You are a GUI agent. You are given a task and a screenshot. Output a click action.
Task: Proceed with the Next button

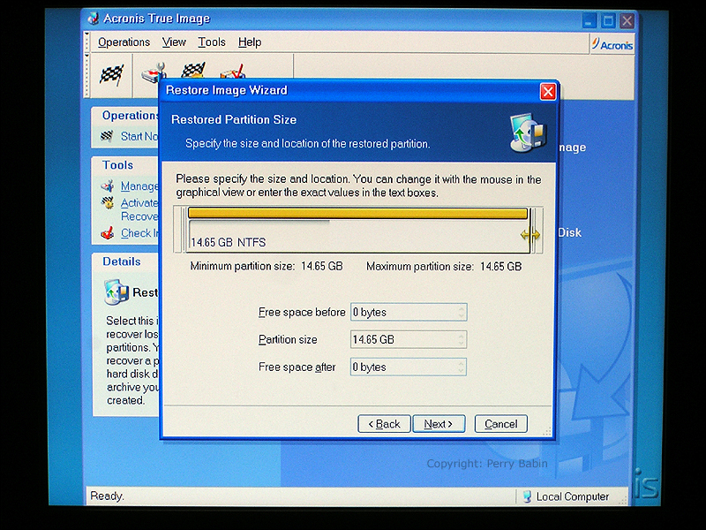(439, 424)
